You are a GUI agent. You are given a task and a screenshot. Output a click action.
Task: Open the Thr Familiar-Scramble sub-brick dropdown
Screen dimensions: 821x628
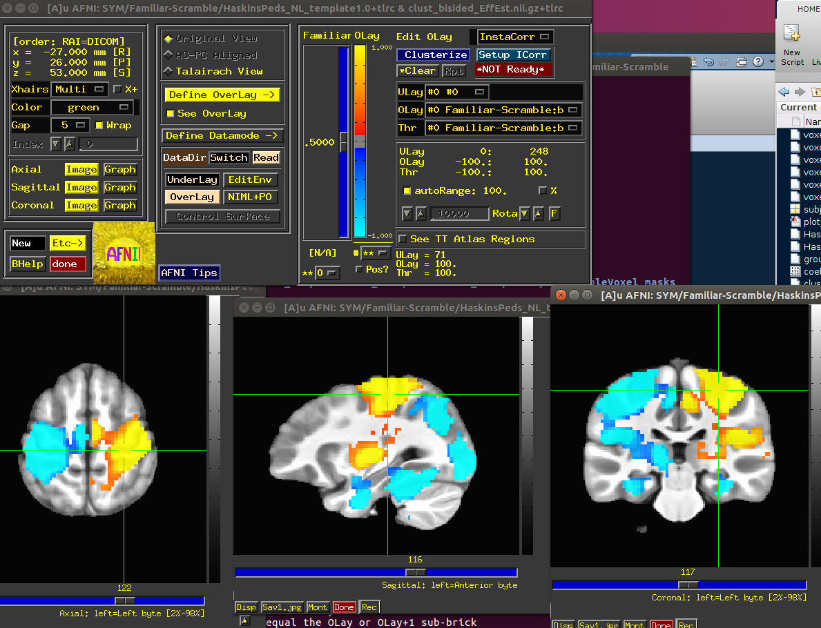(x=503, y=128)
